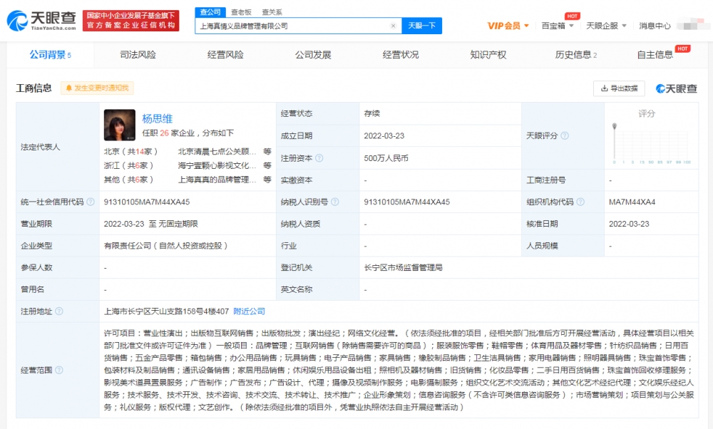Click the photo of 杨思维
Screen dimensions: 713x429
point(120,125)
